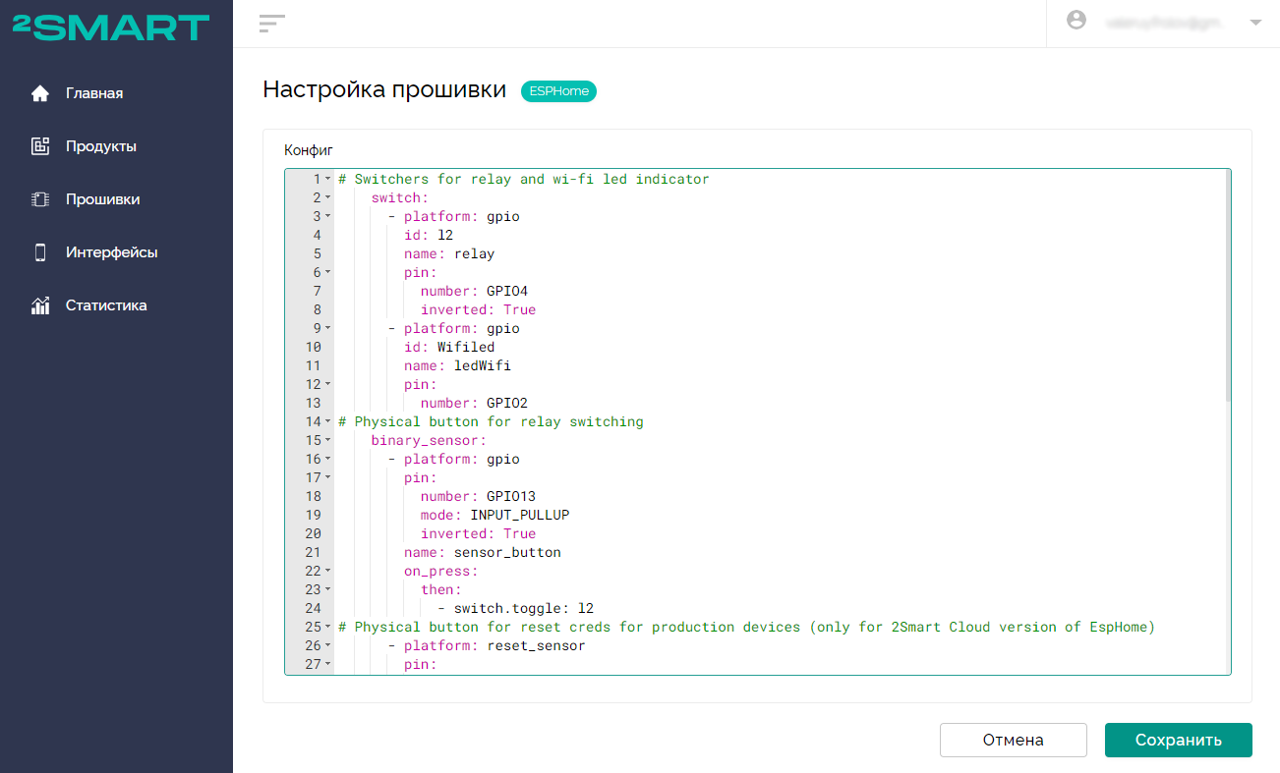Image resolution: width=1280 pixels, height=773 pixels.
Task: Click 'Physical button for reset creds' comment
Action: (746, 628)
